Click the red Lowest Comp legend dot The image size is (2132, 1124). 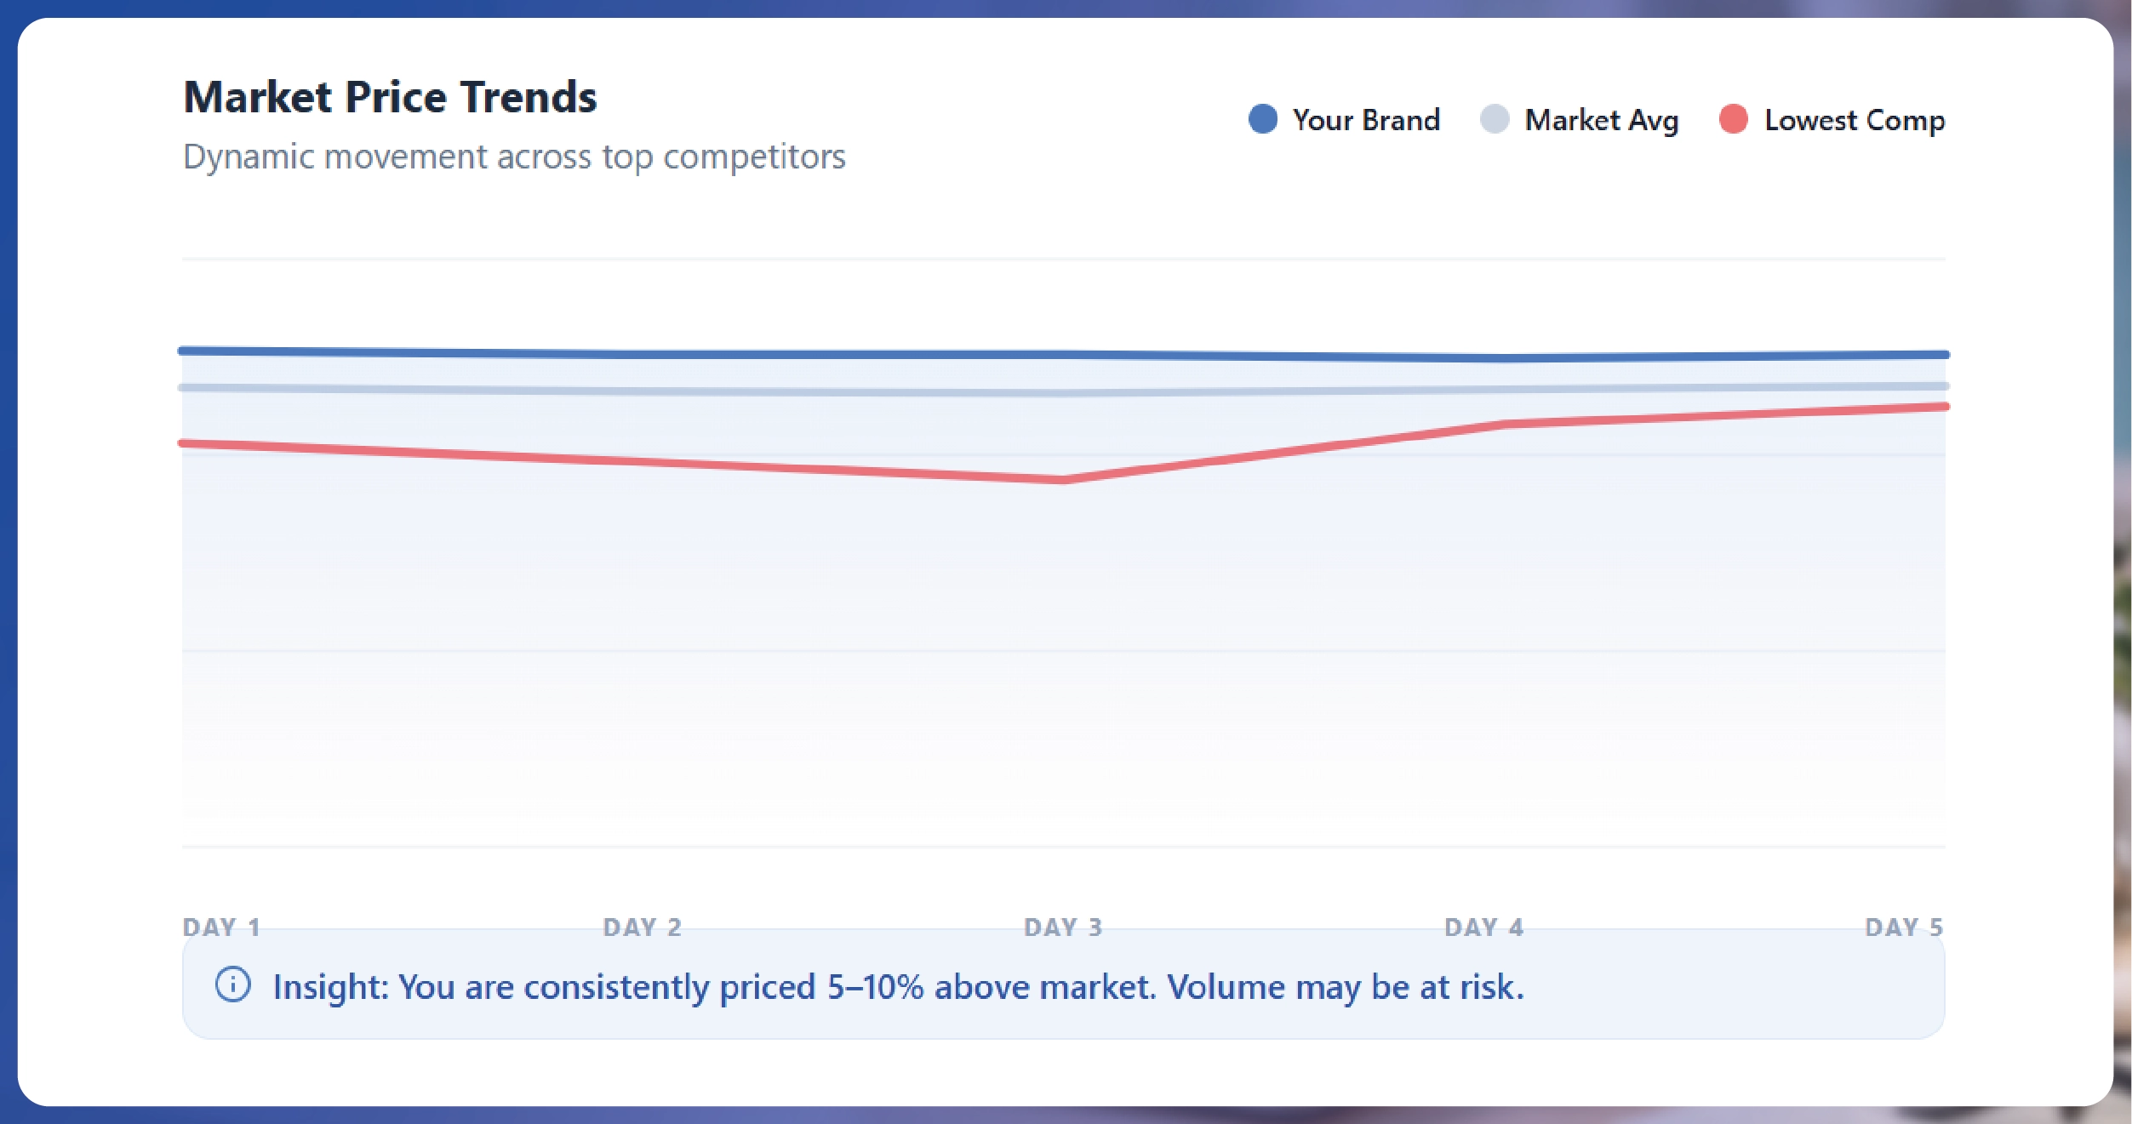click(x=1734, y=119)
